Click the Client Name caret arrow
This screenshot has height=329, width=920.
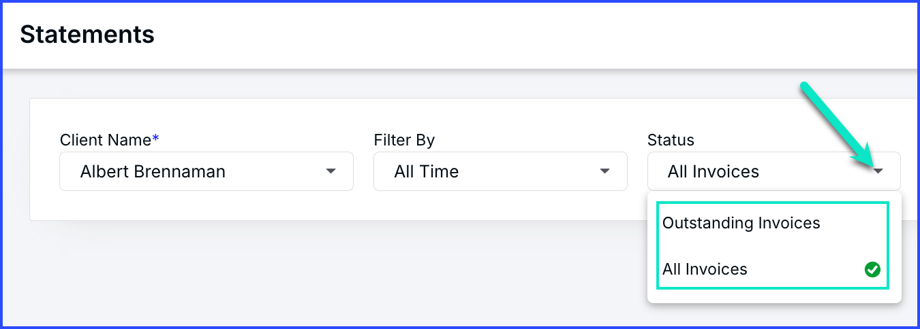331,171
